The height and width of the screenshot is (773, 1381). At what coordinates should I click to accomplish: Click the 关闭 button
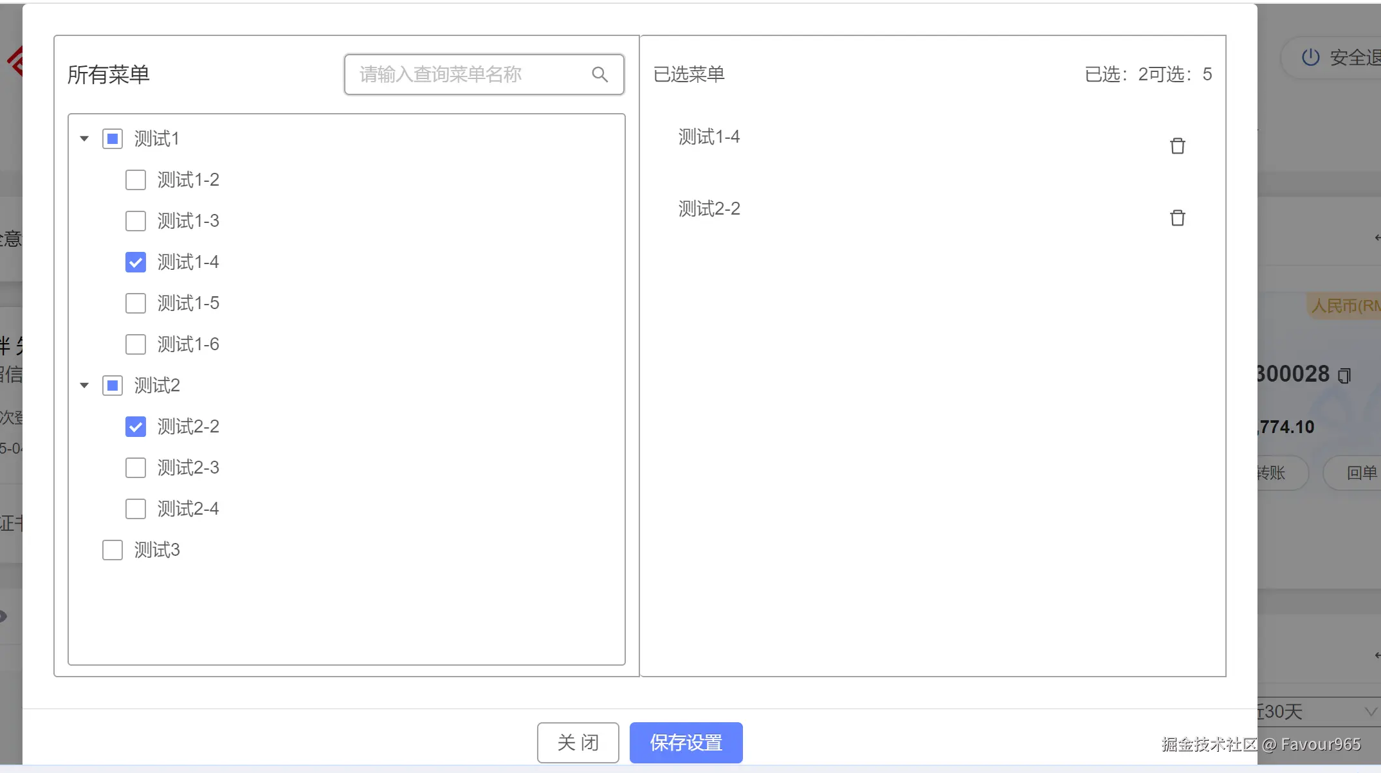[578, 743]
